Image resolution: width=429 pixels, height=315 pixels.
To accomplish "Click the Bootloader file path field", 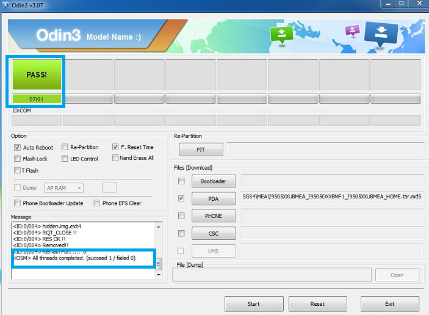I will (332, 181).
